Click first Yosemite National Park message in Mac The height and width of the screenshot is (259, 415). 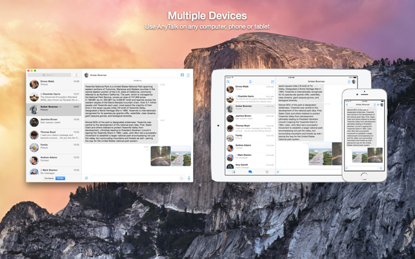121,101
